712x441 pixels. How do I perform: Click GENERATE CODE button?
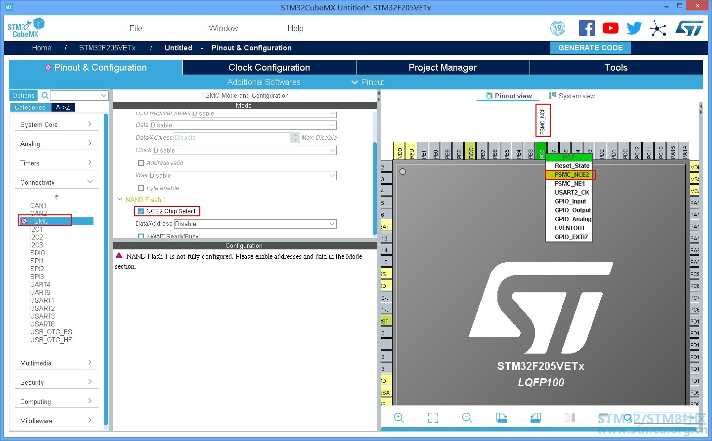point(590,48)
